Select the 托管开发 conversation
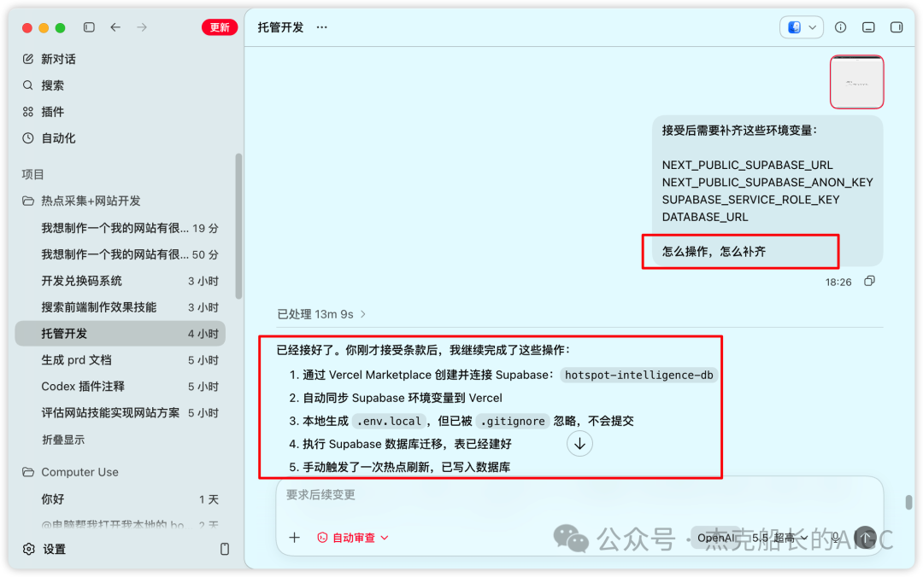This screenshot has width=923, height=577. click(x=120, y=334)
